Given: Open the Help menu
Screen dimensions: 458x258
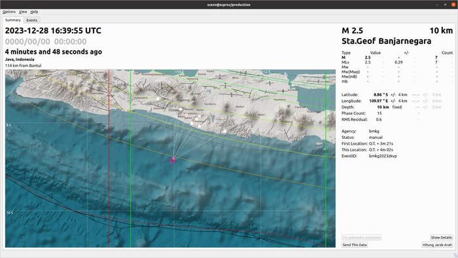Looking at the screenshot, I should (x=34, y=12).
